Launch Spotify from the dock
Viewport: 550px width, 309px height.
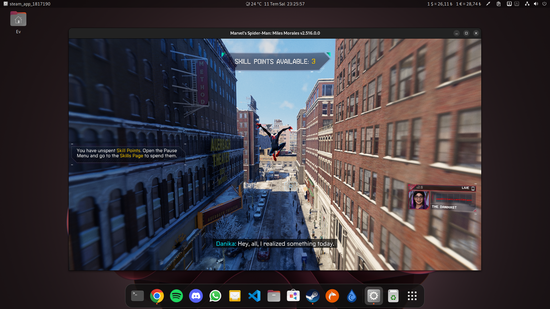[176, 296]
